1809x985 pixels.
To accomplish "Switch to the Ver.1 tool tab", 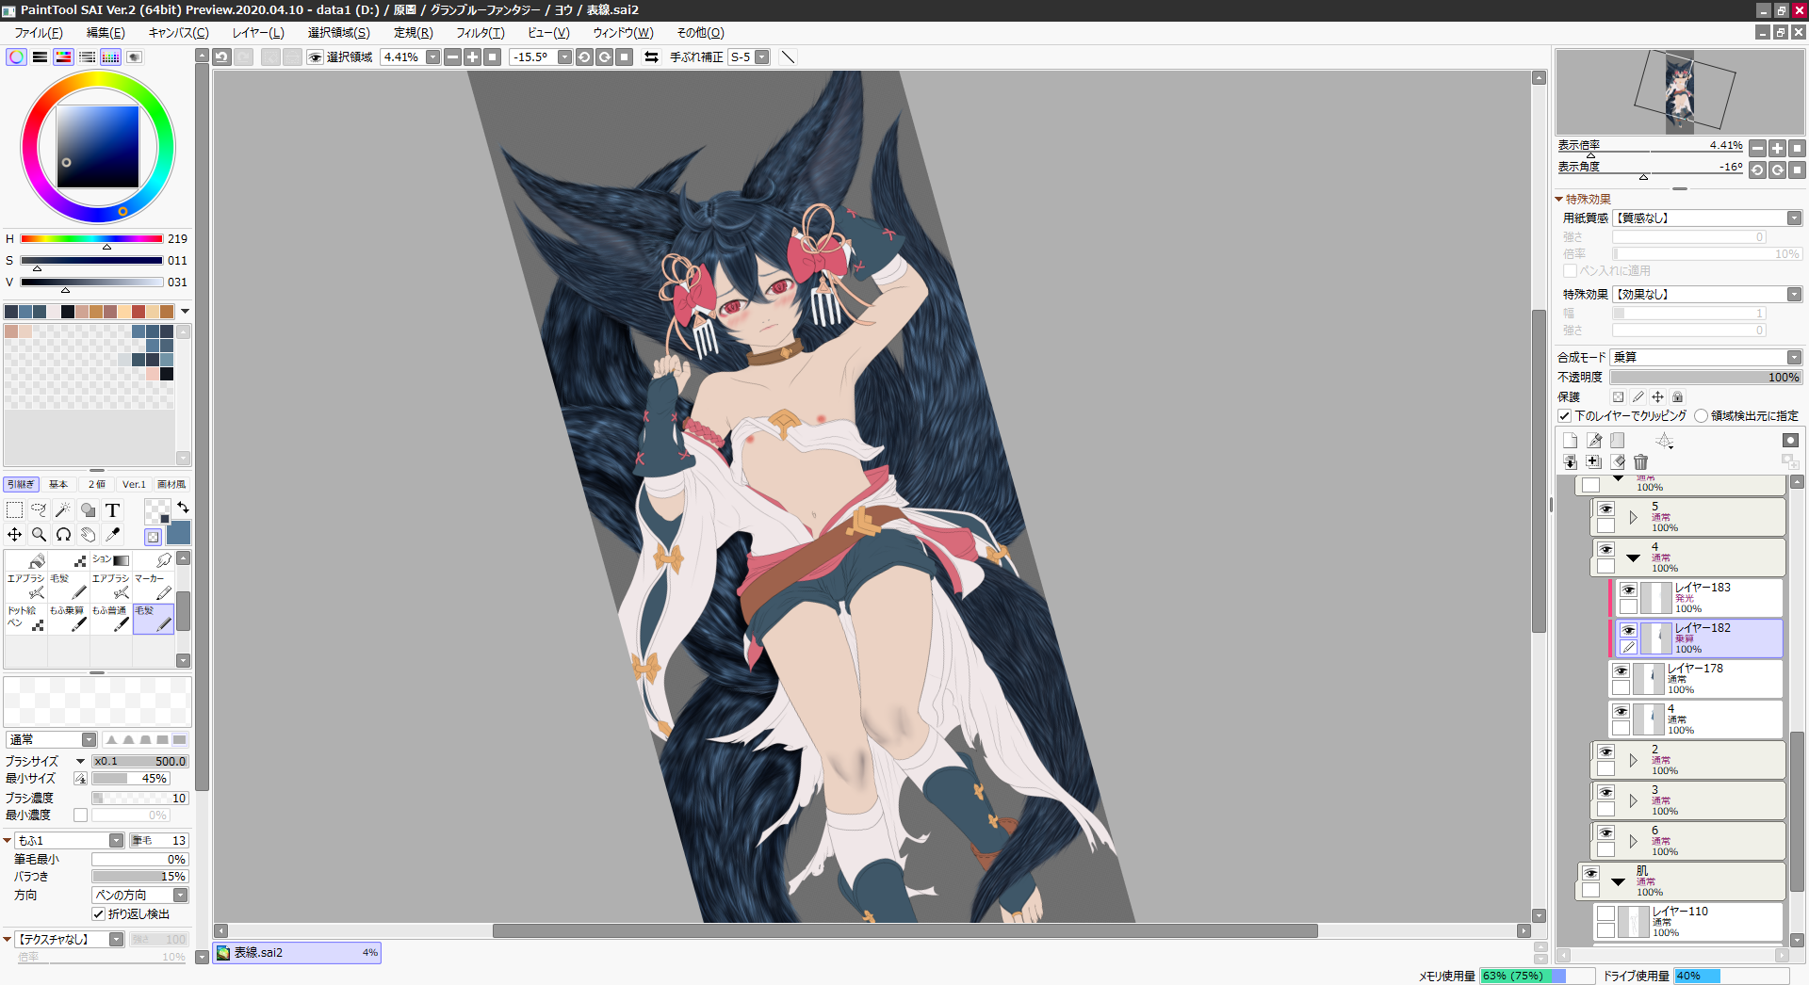I will 134,484.
